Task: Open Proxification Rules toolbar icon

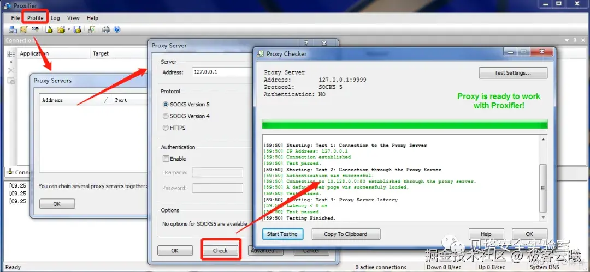Action: coord(23,29)
